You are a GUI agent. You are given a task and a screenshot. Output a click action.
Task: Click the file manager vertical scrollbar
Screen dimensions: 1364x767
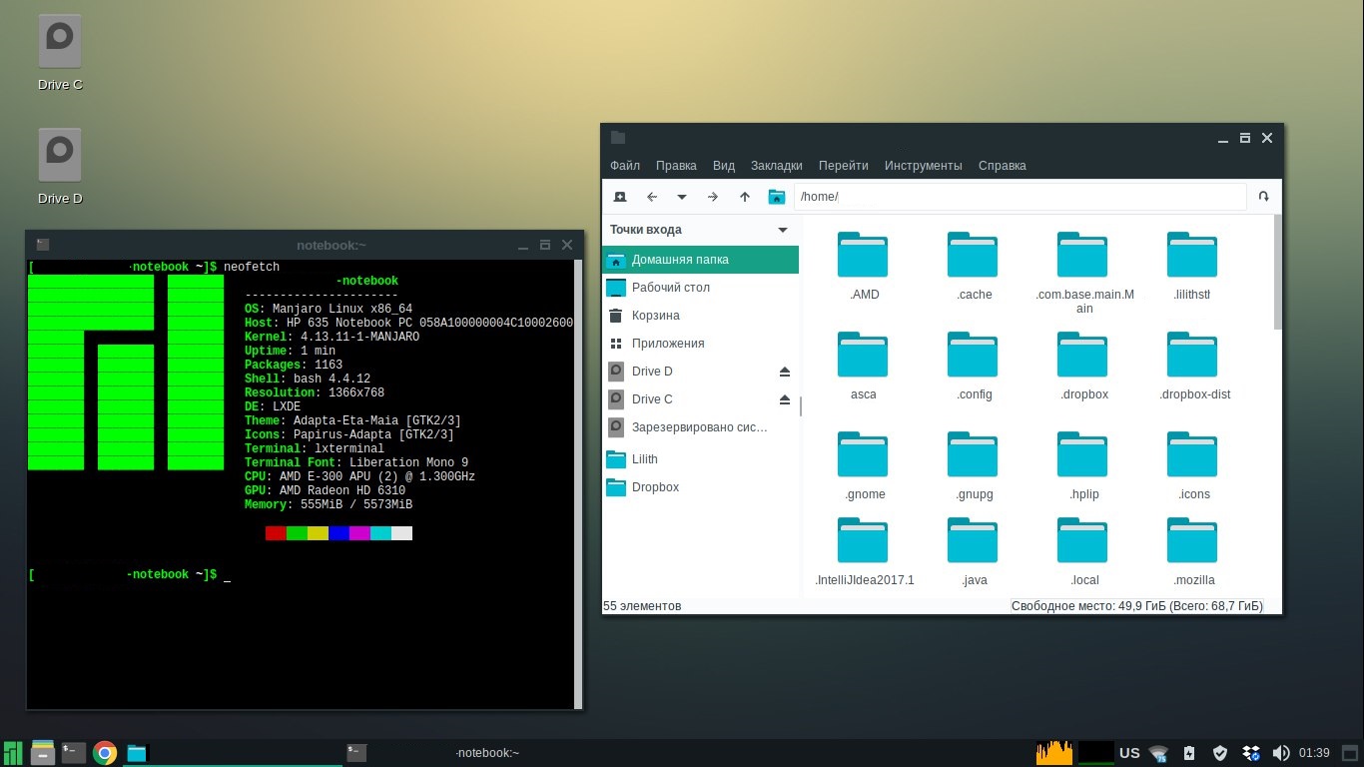1278,272
